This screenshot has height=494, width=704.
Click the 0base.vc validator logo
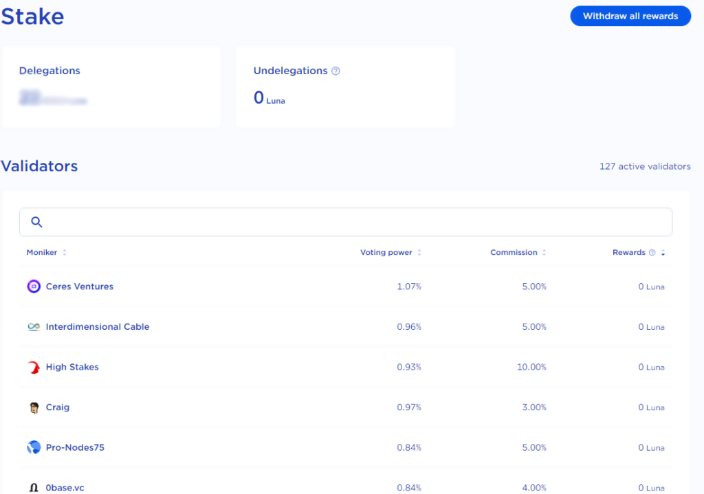34,487
